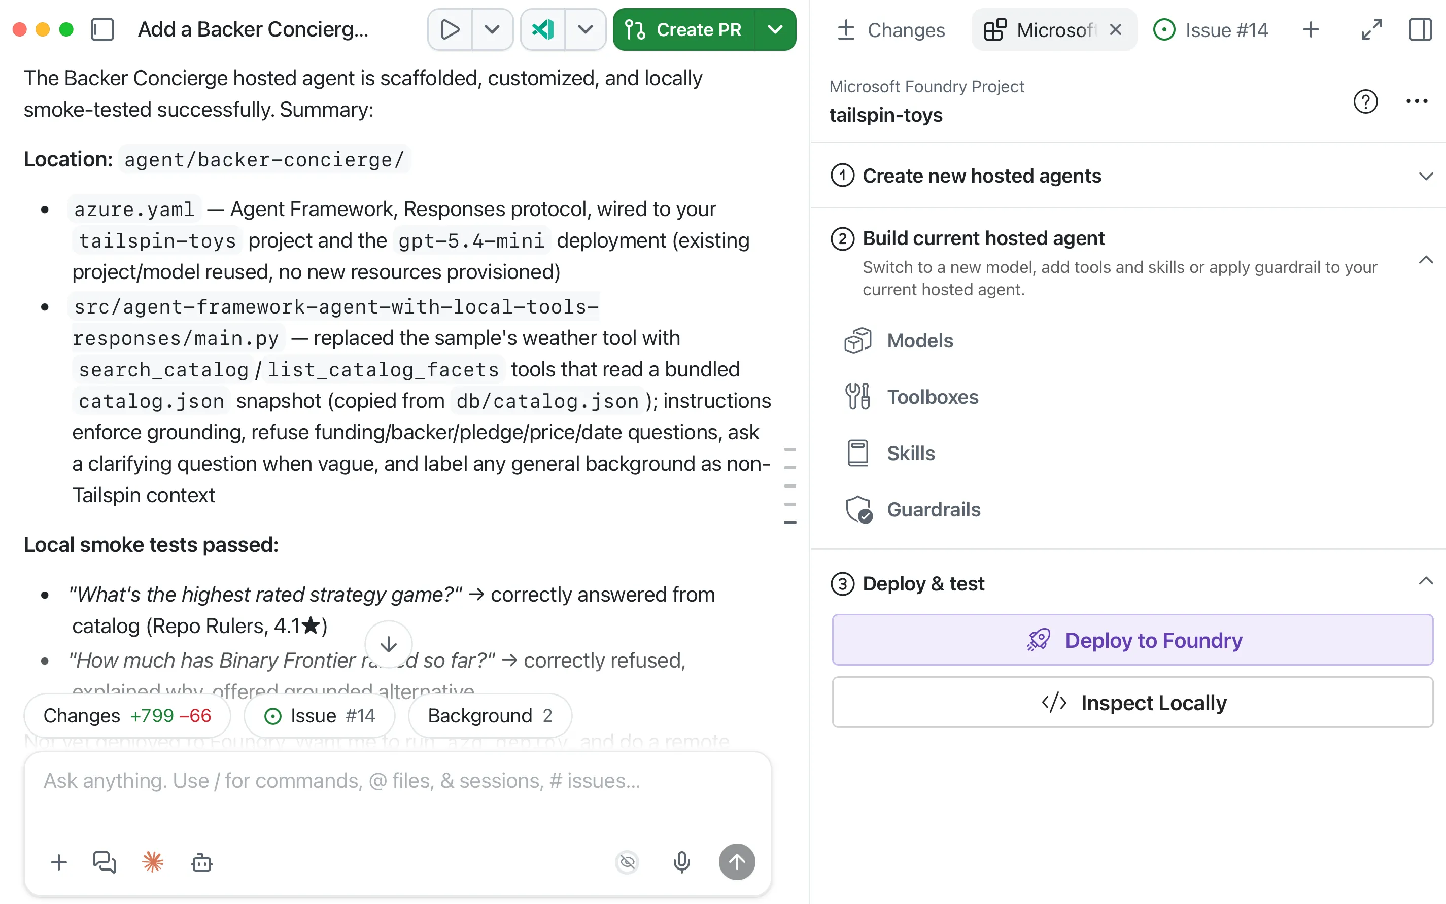Close the Microsoft Foundry tab
This screenshot has width=1446, height=904.
(1115, 29)
